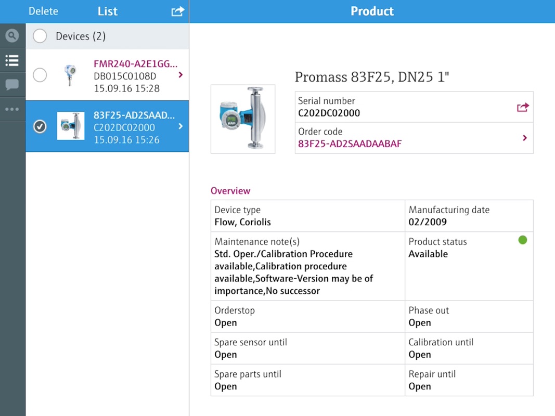Deselect the checked 83F25-AD2SAAD device
Viewport: 555px width, 416px height.
[40, 126]
